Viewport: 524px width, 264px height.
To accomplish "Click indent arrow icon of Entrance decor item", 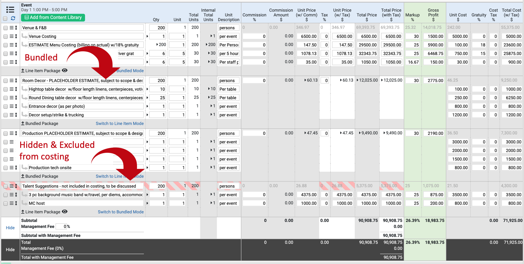I will 24,106.
